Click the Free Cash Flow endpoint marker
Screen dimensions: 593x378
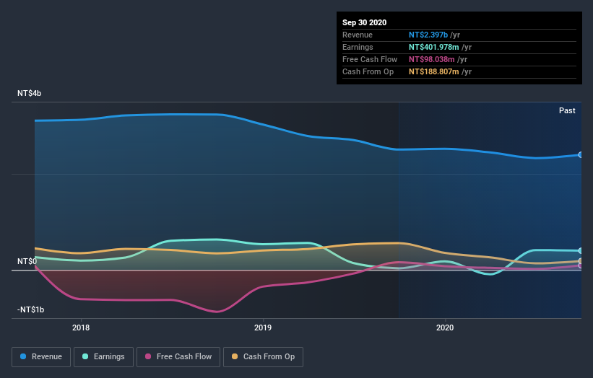(581, 266)
